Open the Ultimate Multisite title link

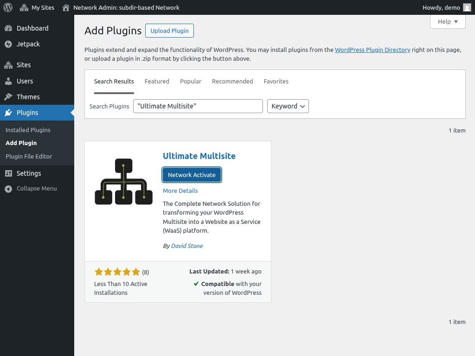coord(199,156)
